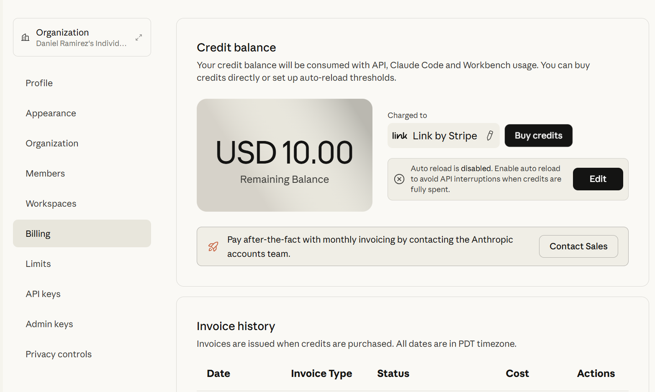Click the auto reload disabled X icon

coord(399,179)
